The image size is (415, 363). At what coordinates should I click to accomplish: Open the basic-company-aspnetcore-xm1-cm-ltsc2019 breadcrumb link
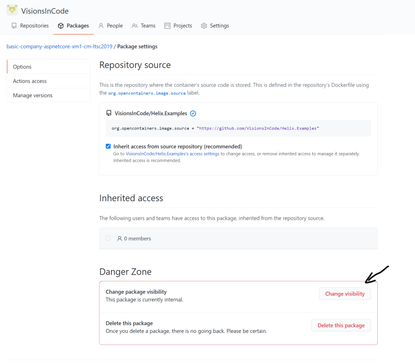point(59,47)
